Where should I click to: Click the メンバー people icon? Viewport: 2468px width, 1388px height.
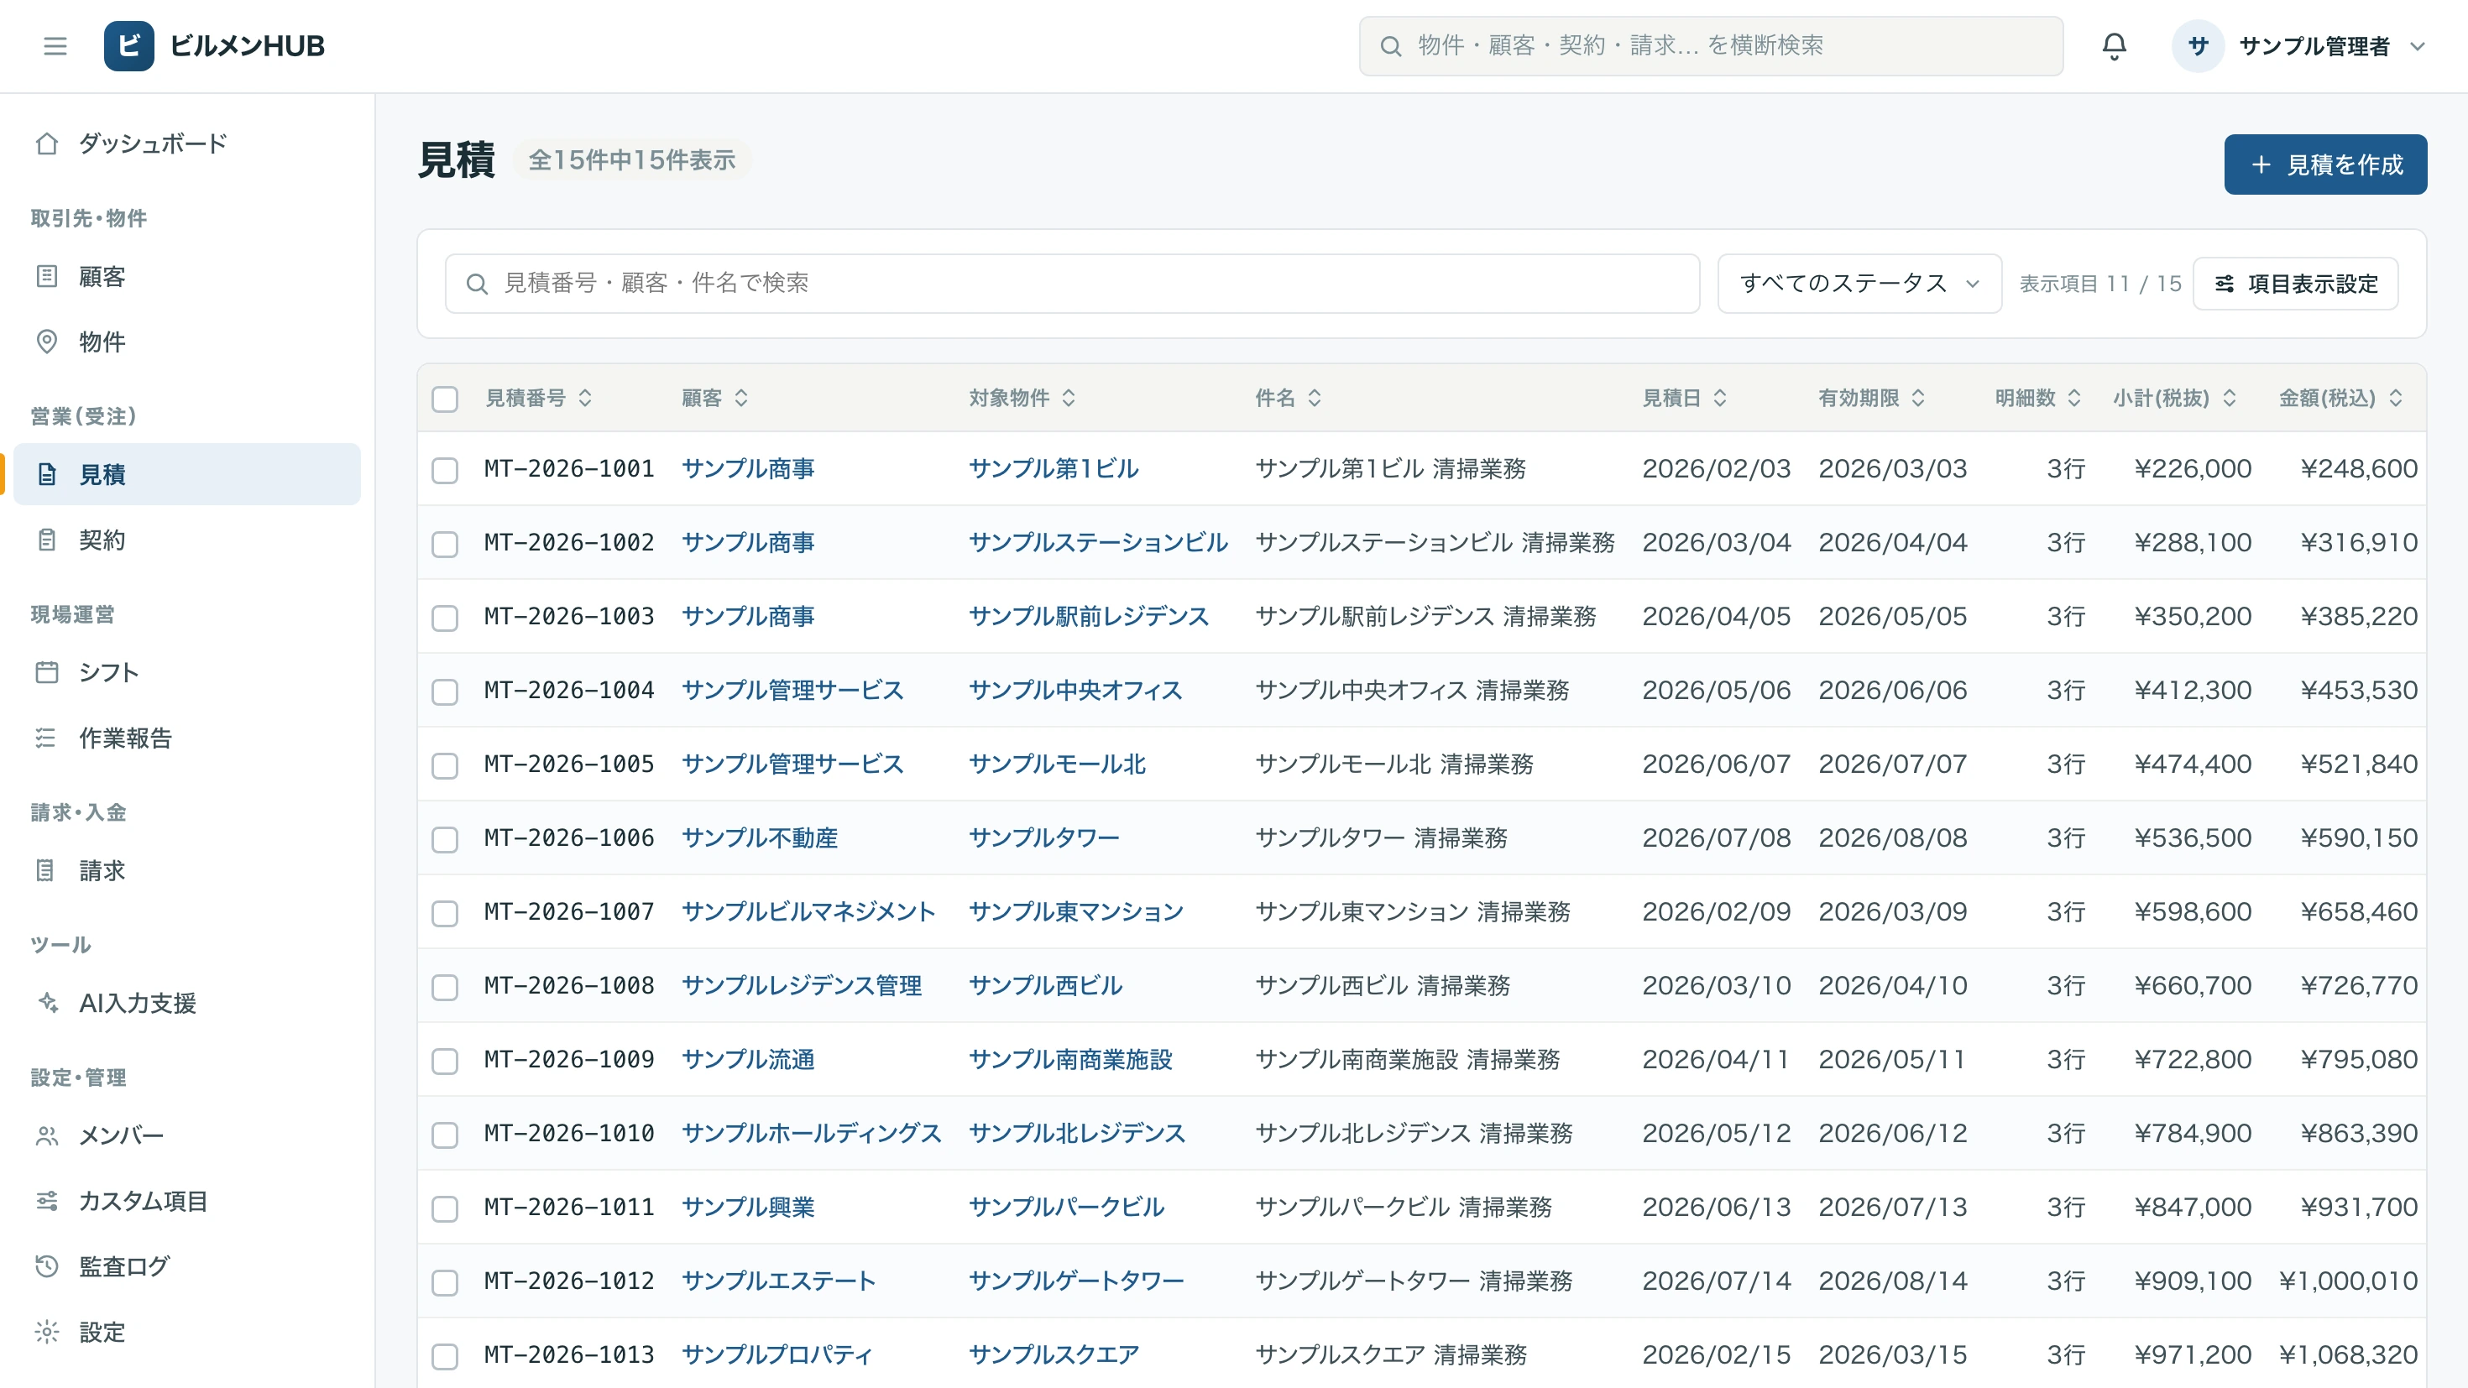[x=47, y=1136]
